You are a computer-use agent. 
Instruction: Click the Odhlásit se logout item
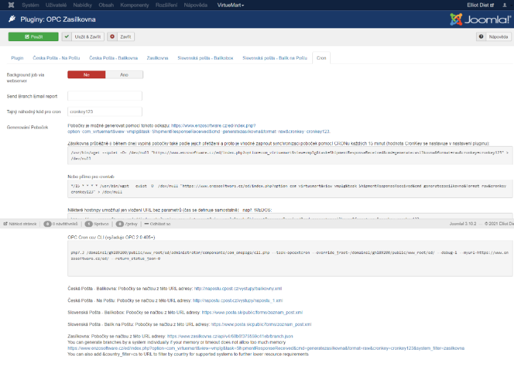click(157, 224)
